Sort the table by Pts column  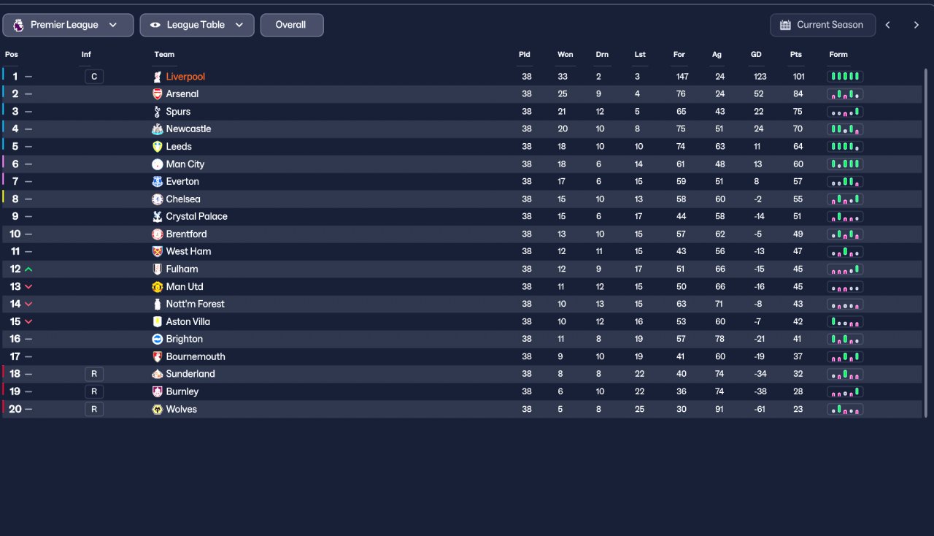pyautogui.click(x=795, y=55)
